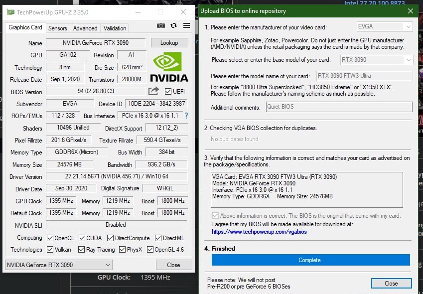Viewport: 423px width, 294px height.
Task: Click the NVIDIA SLI Disabled field
Action: tap(117, 225)
